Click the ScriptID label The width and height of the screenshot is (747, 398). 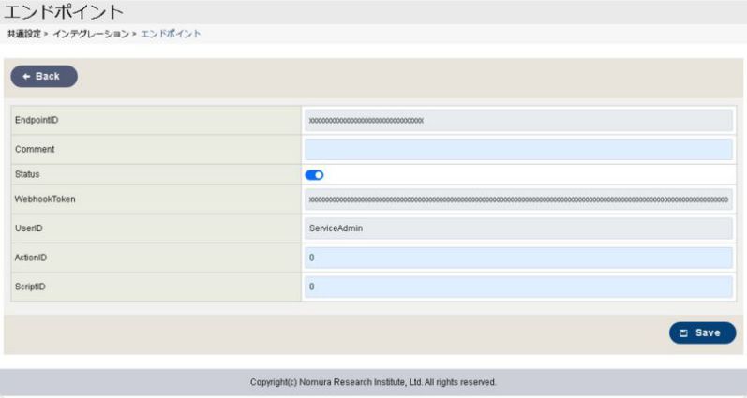click(30, 287)
